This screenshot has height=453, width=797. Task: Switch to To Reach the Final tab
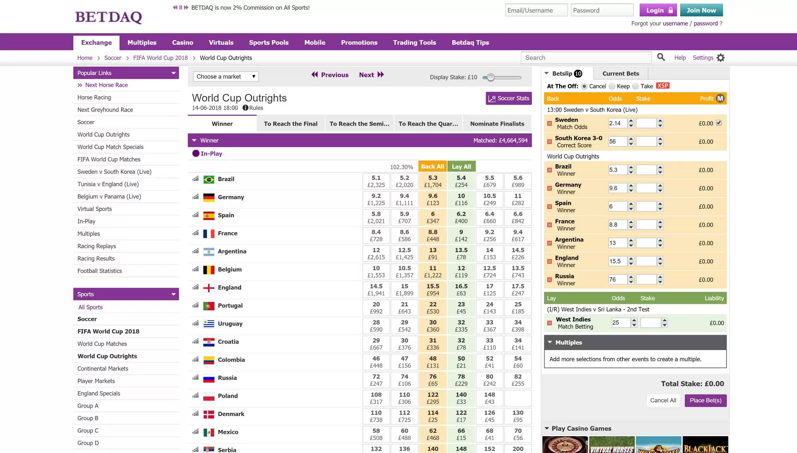coord(291,124)
